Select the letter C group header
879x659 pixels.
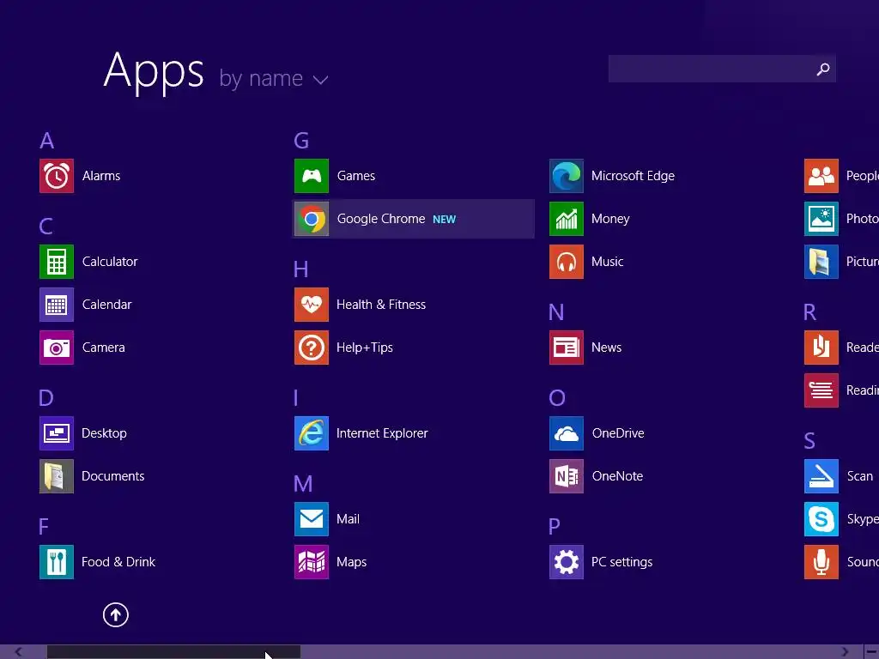point(46,227)
